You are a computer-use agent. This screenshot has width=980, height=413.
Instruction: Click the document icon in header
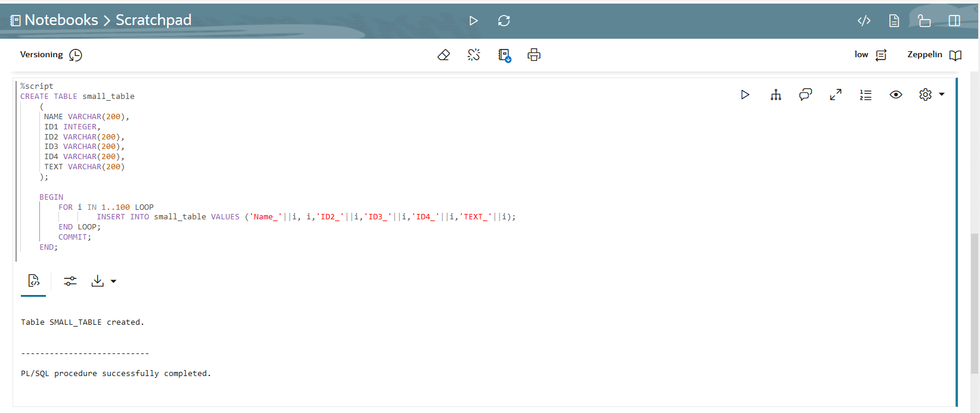(894, 21)
